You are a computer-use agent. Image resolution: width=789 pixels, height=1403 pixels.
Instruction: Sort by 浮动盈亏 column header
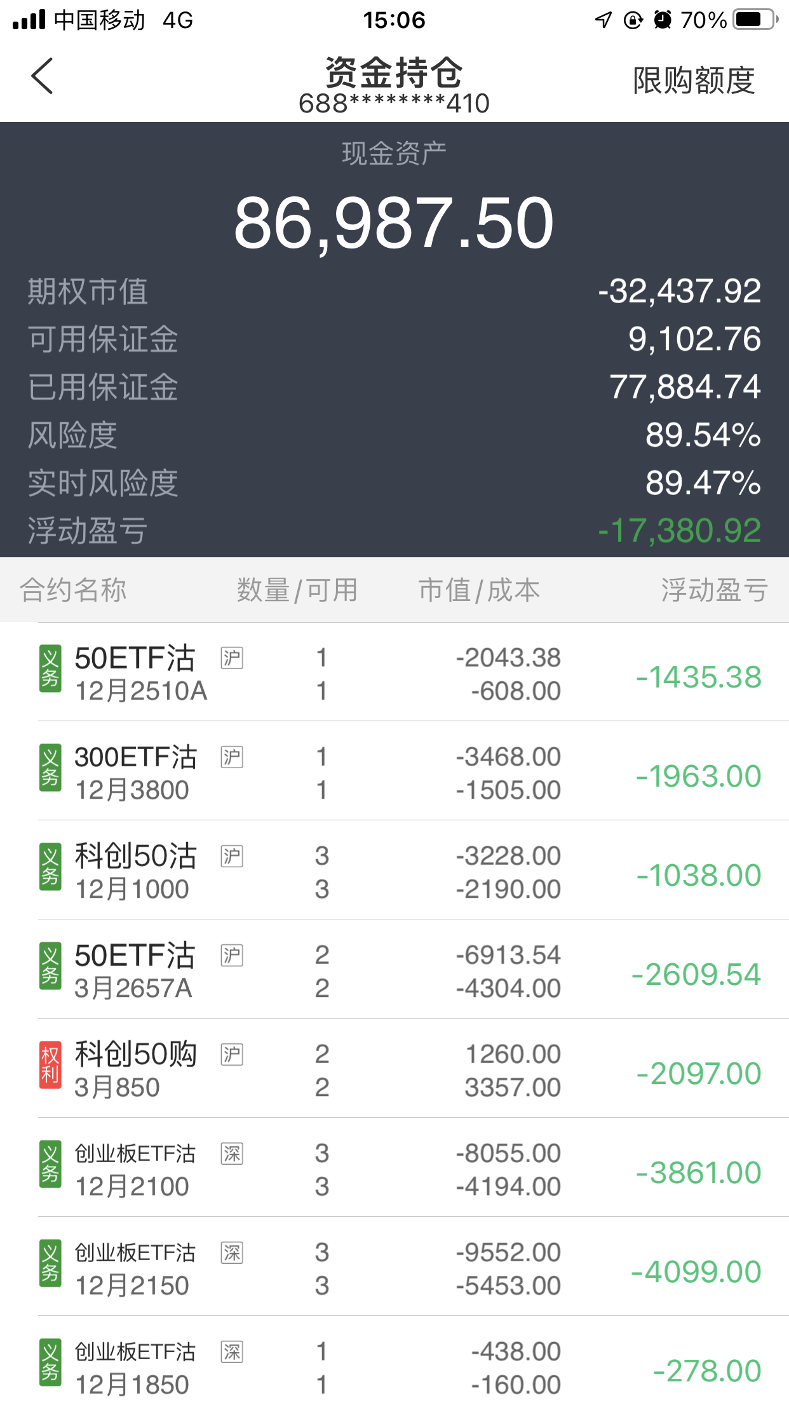click(714, 590)
